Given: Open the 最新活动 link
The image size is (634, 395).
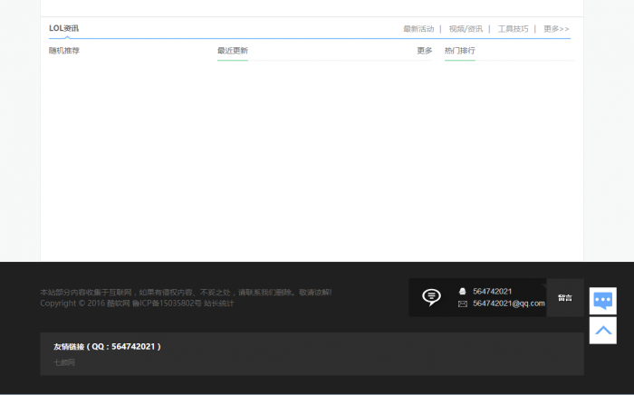Looking at the screenshot, I should tap(418, 29).
